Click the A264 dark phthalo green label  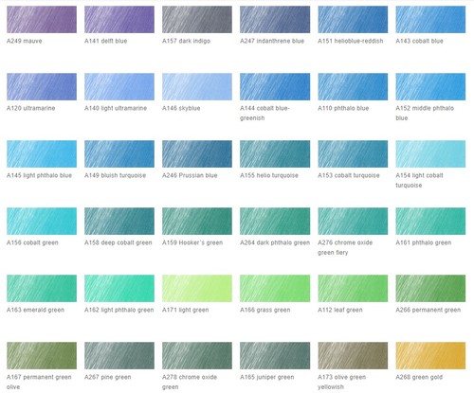coord(275,242)
